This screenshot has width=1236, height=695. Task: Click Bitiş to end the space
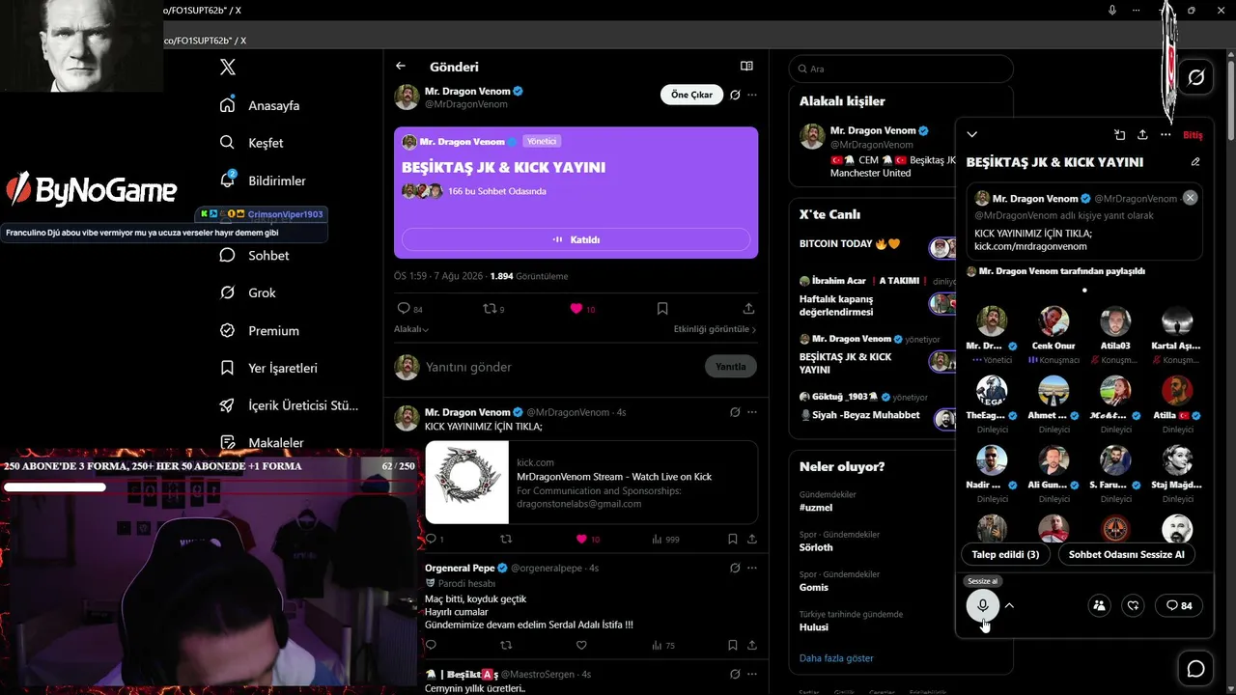[1193, 135]
